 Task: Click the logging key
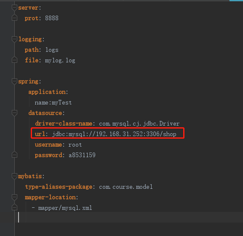[30, 39]
